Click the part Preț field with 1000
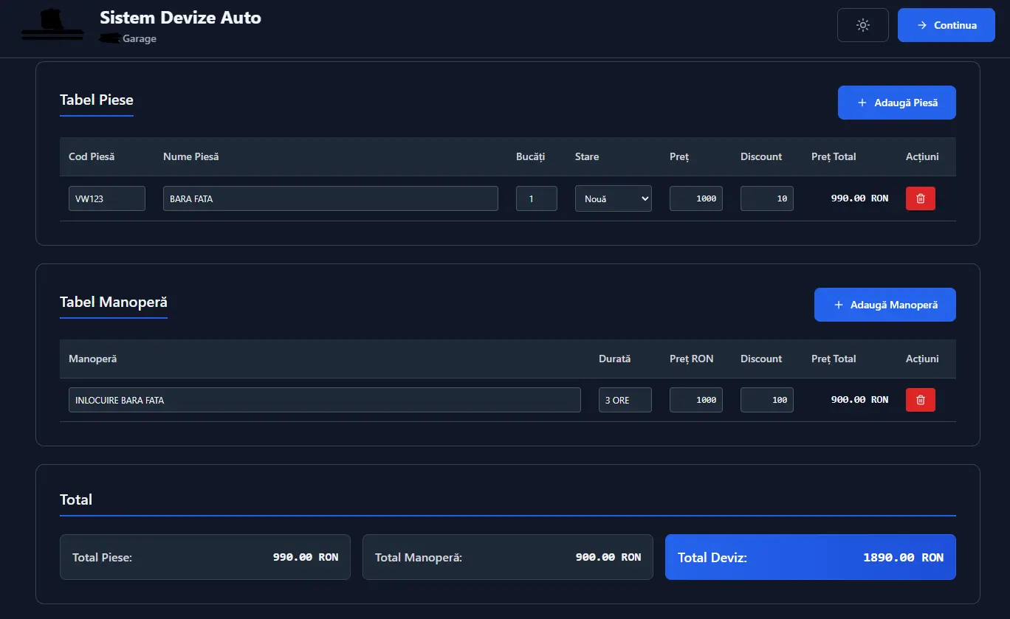This screenshot has height=619, width=1010. 695,198
